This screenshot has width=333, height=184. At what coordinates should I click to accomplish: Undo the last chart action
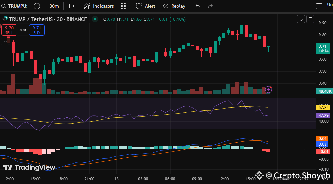click(x=198, y=6)
